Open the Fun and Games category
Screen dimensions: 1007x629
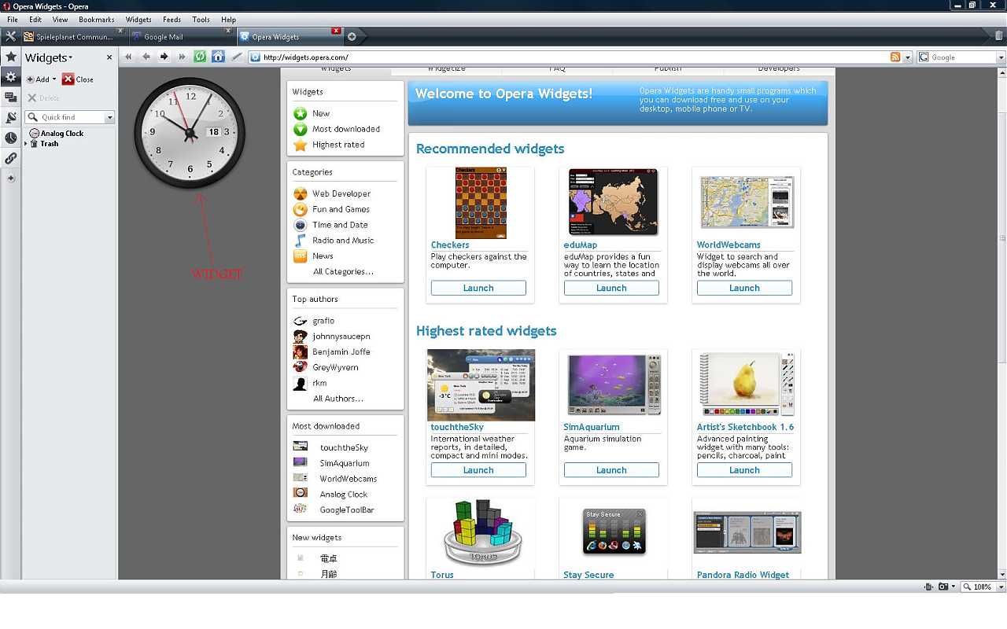click(x=341, y=209)
